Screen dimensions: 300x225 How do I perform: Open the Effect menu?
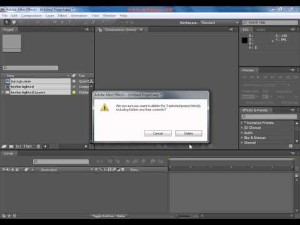point(62,16)
